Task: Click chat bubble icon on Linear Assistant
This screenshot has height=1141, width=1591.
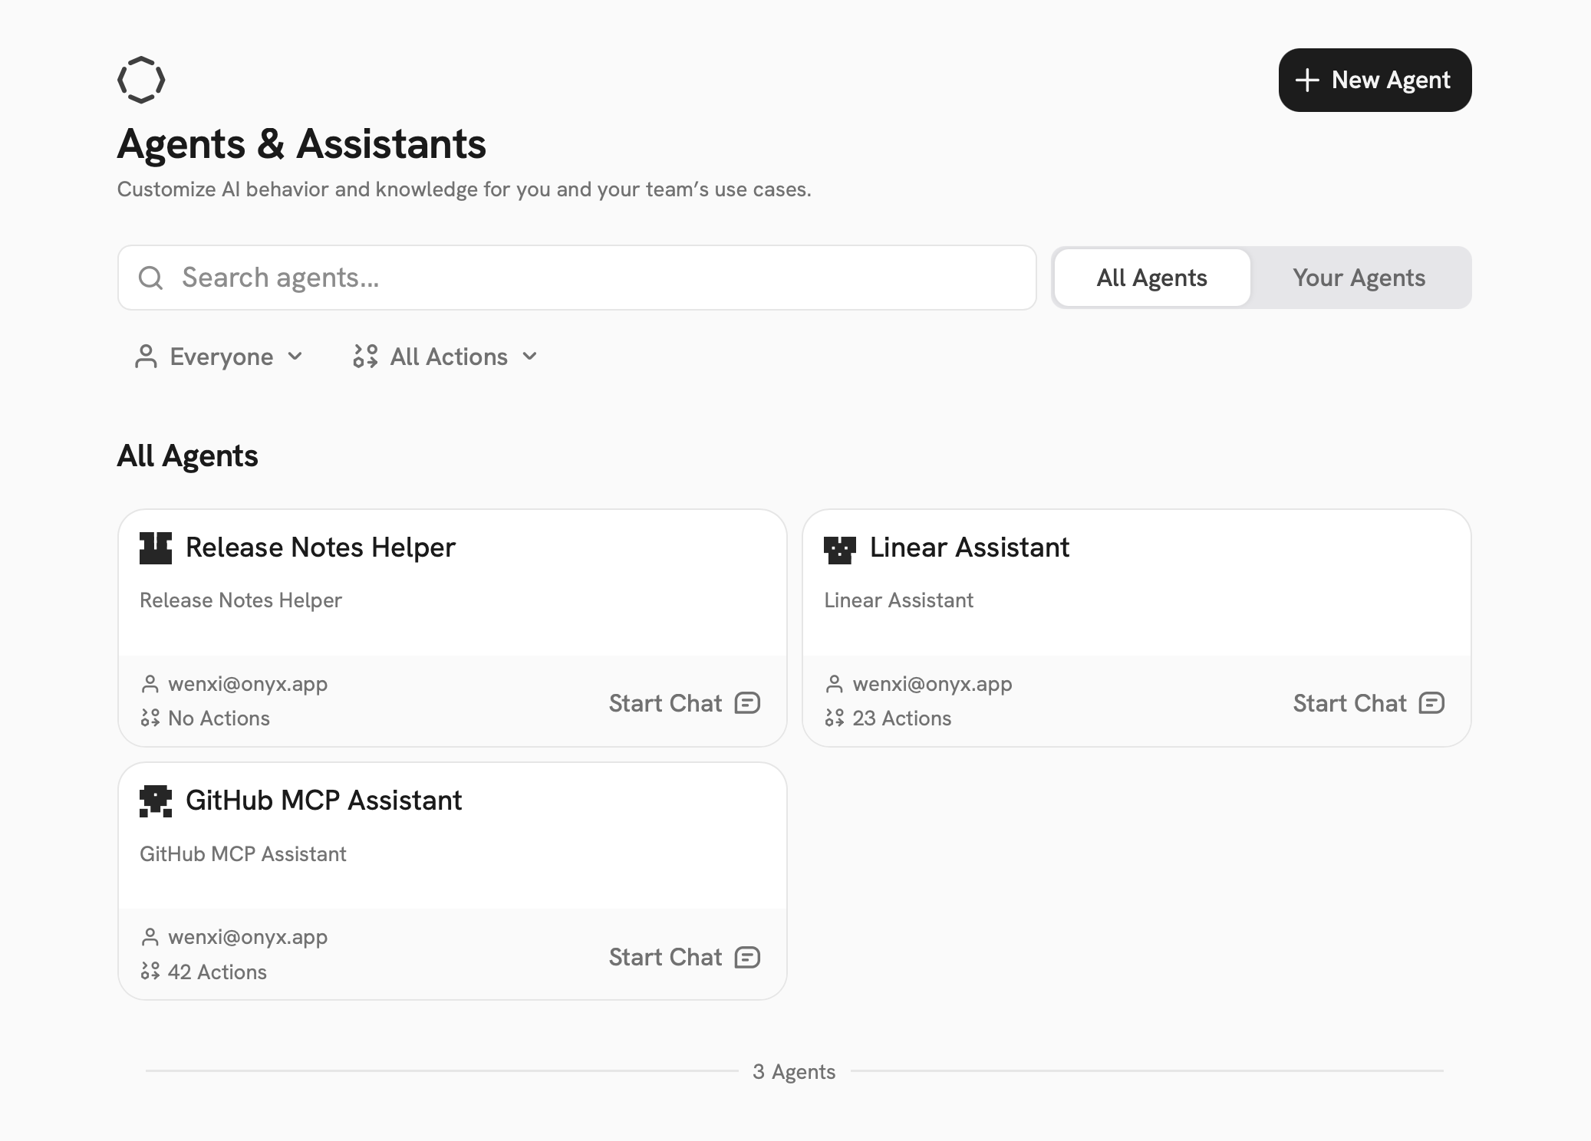Action: click(1431, 703)
